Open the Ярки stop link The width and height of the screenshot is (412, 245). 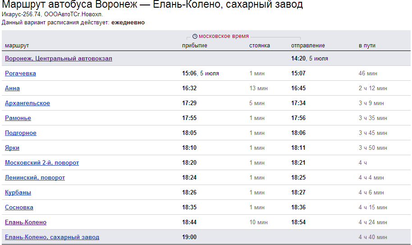[12, 148]
